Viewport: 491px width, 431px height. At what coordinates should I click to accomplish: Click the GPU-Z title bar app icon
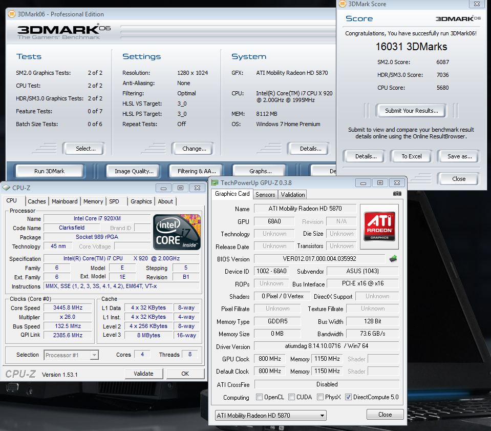[x=215, y=183]
